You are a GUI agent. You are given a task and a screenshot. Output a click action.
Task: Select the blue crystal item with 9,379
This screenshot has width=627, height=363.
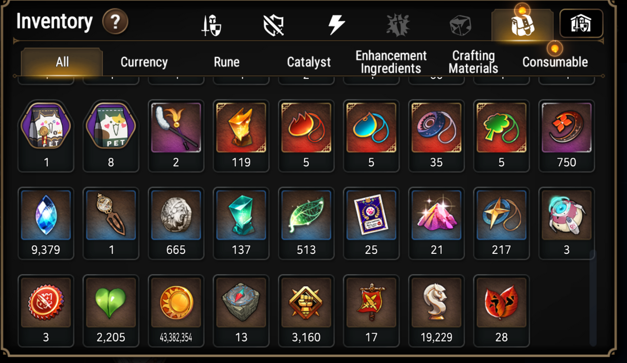[46, 224]
